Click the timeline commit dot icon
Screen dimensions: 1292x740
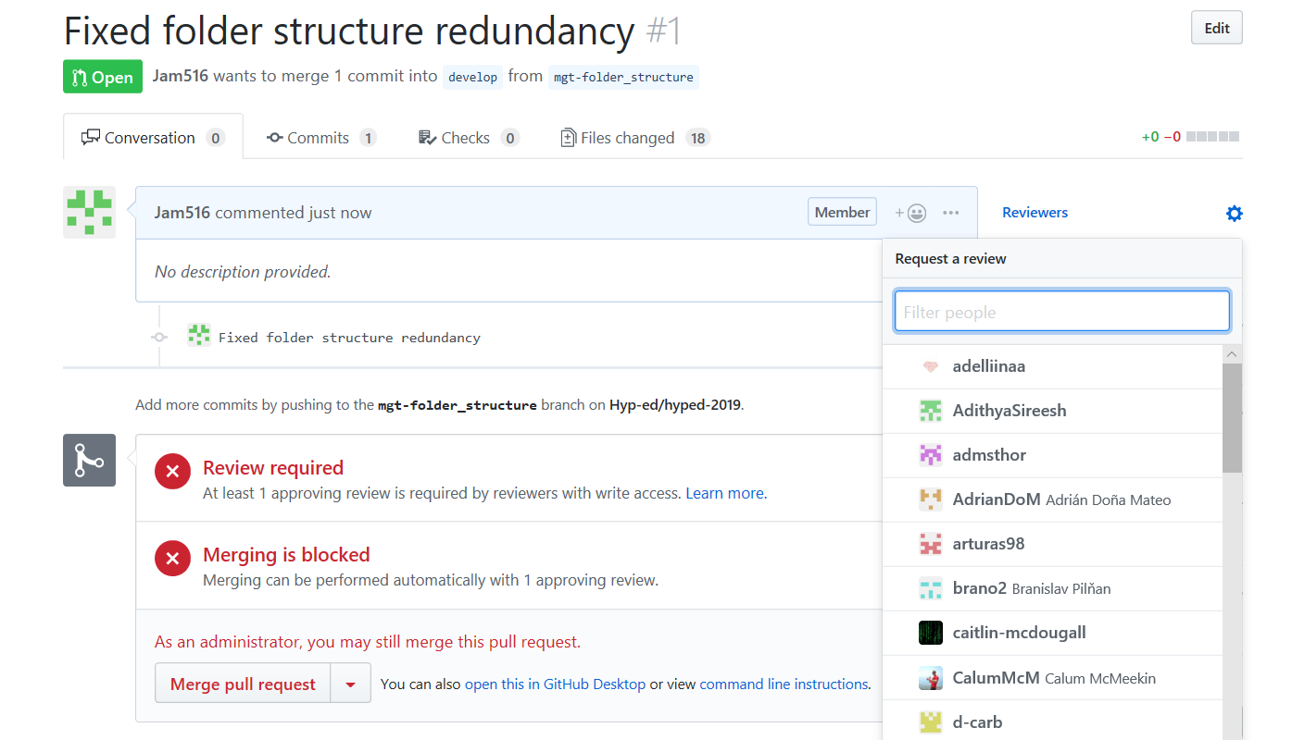coord(159,338)
